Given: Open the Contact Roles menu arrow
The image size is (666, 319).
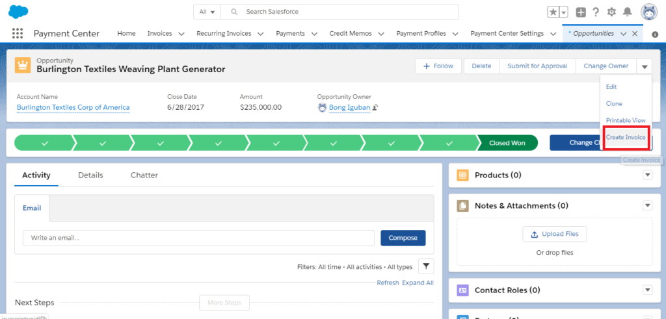Looking at the screenshot, I should 647,290.
